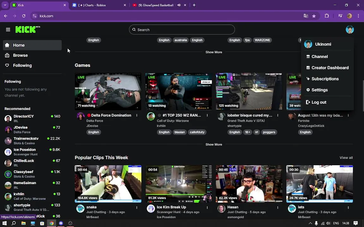Open the user avatar profile menu

tap(349, 30)
